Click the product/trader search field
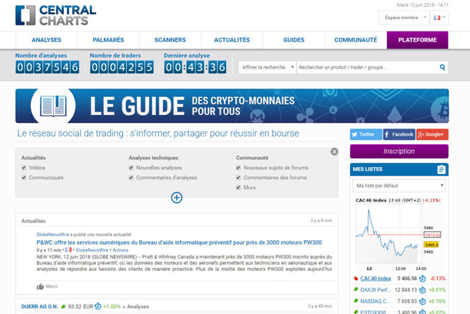The height and width of the screenshot is (314, 470). (367, 67)
